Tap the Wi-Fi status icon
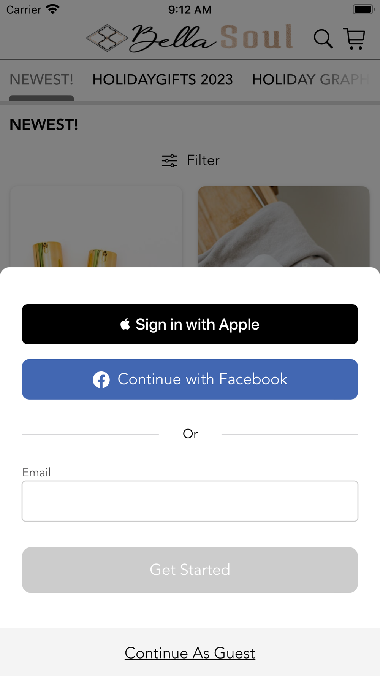 pyautogui.click(x=53, y=9)
